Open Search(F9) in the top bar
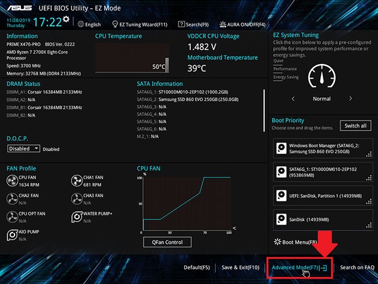The height and width of the screenshot is (284, 378). click(x=194, y=24)
